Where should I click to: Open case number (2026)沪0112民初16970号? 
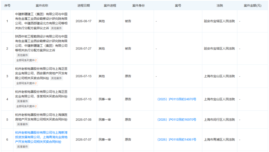[177, 120]
